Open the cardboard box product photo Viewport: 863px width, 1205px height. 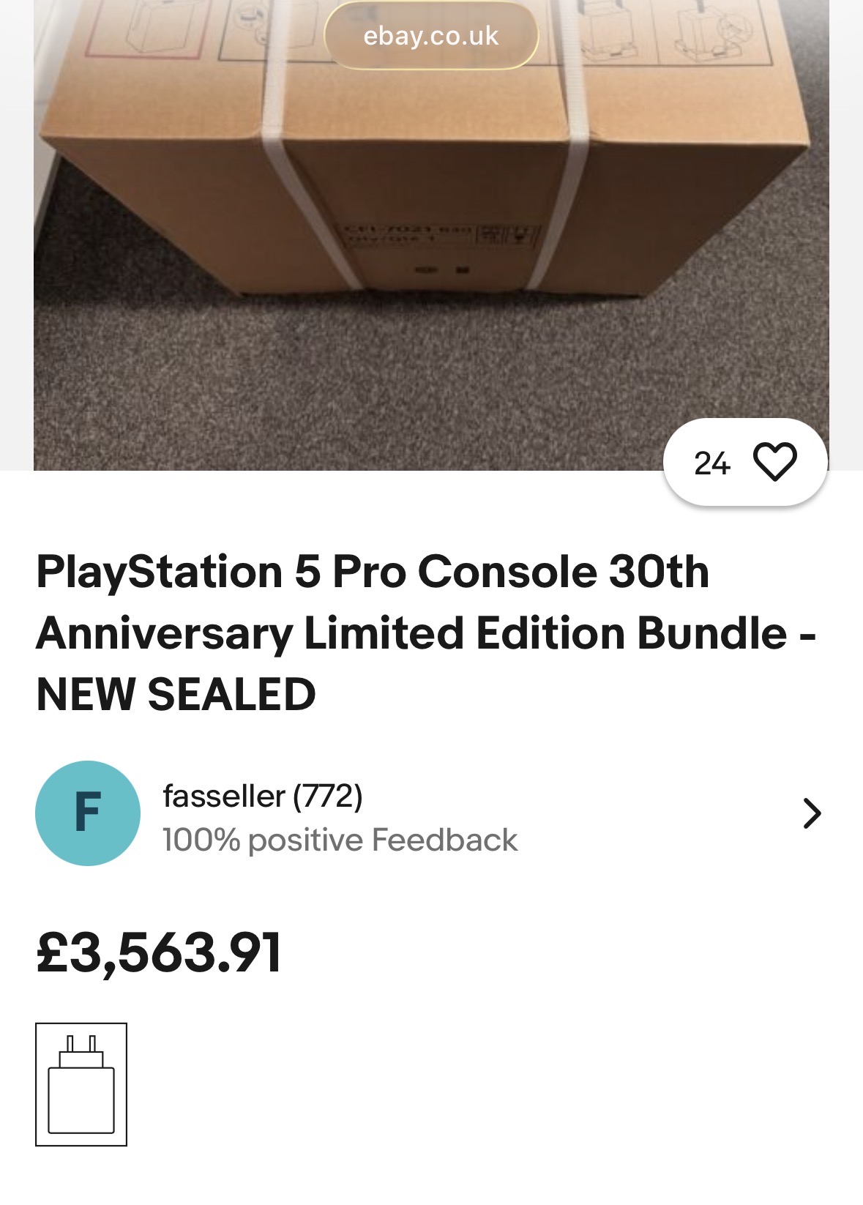[x=431, y=183]
